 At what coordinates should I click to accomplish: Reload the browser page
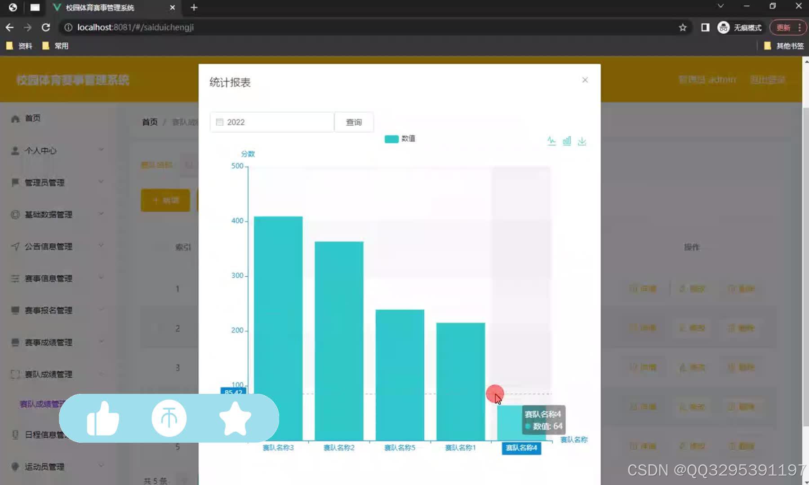46,27
